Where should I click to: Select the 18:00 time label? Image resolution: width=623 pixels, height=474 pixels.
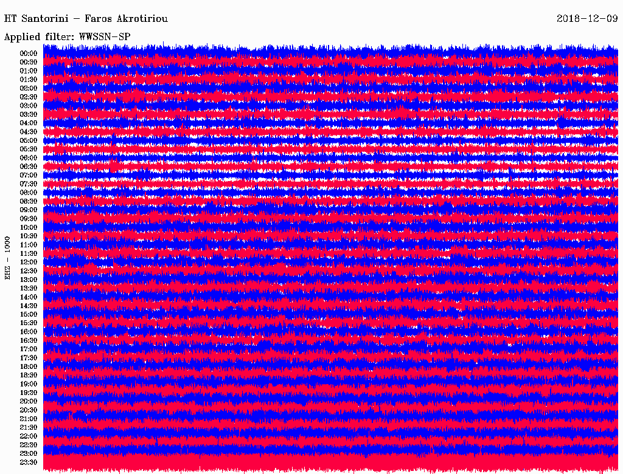point(29,366)
